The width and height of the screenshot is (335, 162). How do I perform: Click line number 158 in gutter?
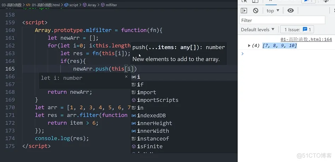[10, 15]
